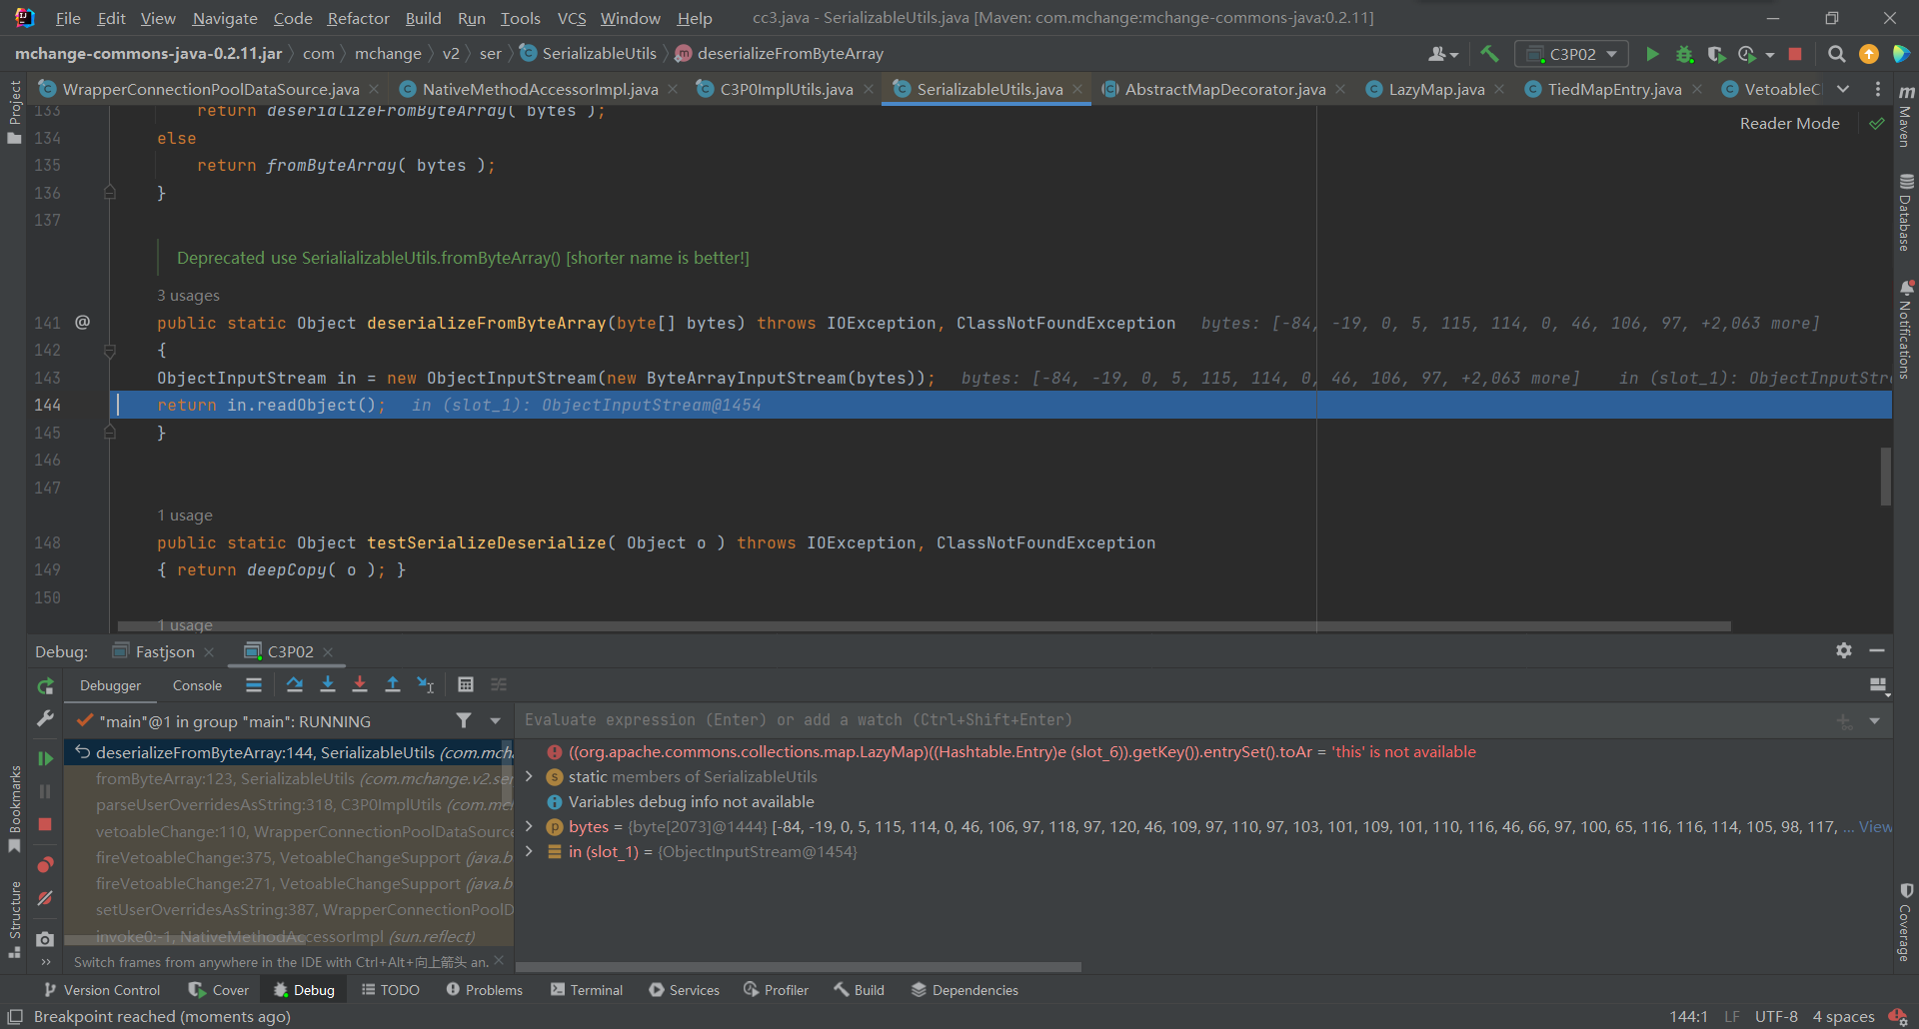Click Step Out icon
This screenshot has width=1919, height=1029.
point(393,685)
